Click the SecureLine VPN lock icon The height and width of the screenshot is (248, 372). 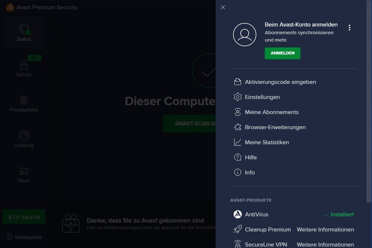238,244
